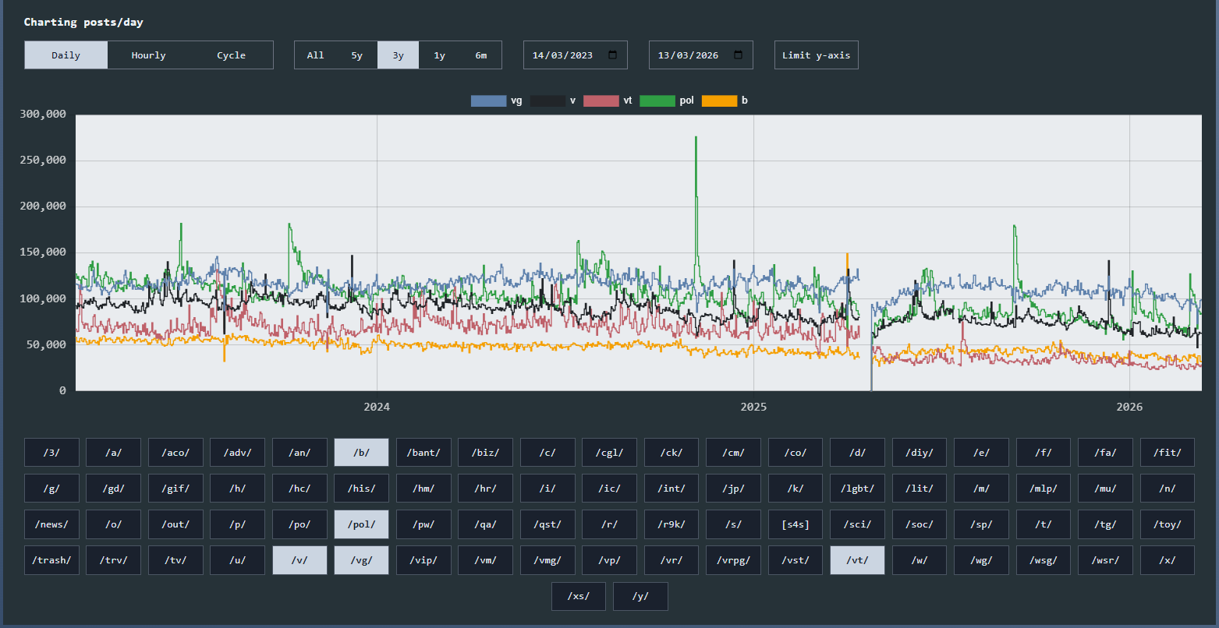Hide the orange b legend series
1219x628 pixels.
[725, 101]
